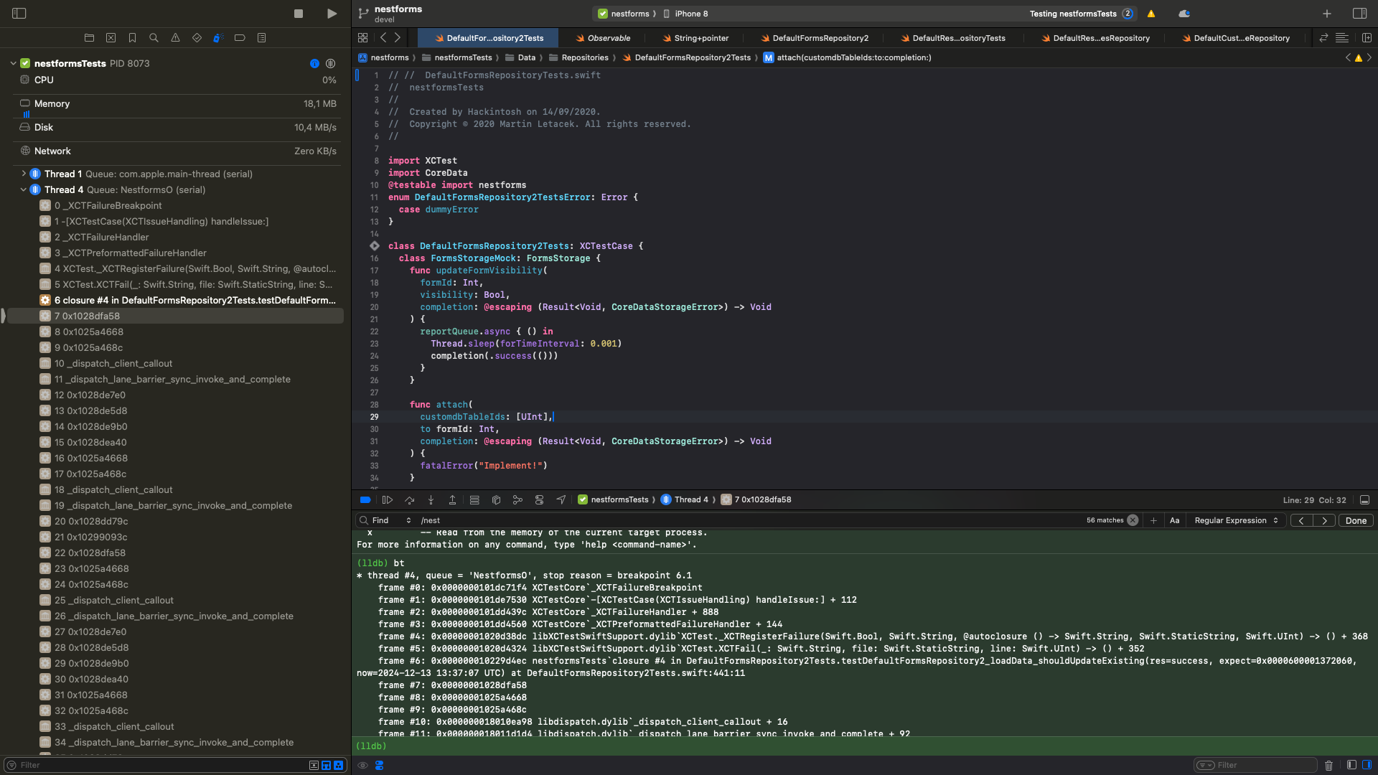
Task: Toggle the Aa match-case option
Action: [1174, 521]
